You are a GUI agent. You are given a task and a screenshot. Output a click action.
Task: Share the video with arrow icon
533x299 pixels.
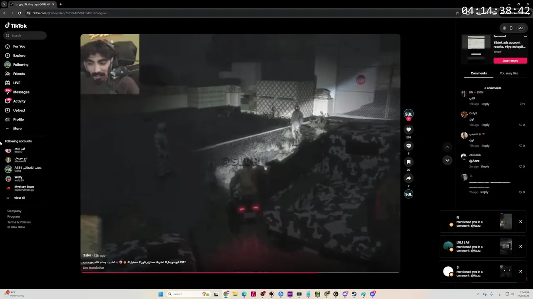click(408, 178)
